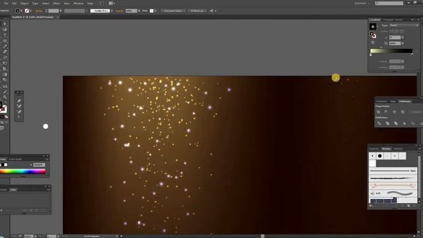This screenshot has height=238, width=423.
Task: Switch to the Pathfinder tab
Action: [404, 101]
